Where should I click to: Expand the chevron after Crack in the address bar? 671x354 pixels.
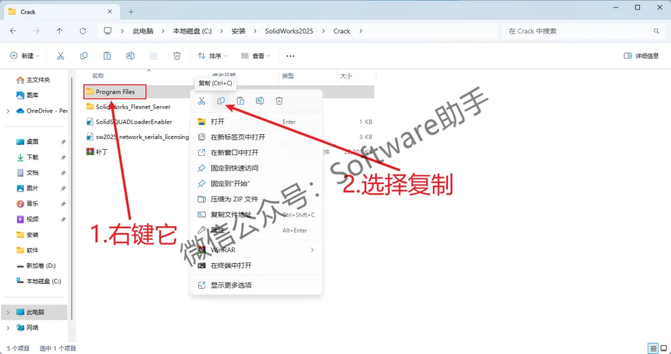tap(361, 31)
